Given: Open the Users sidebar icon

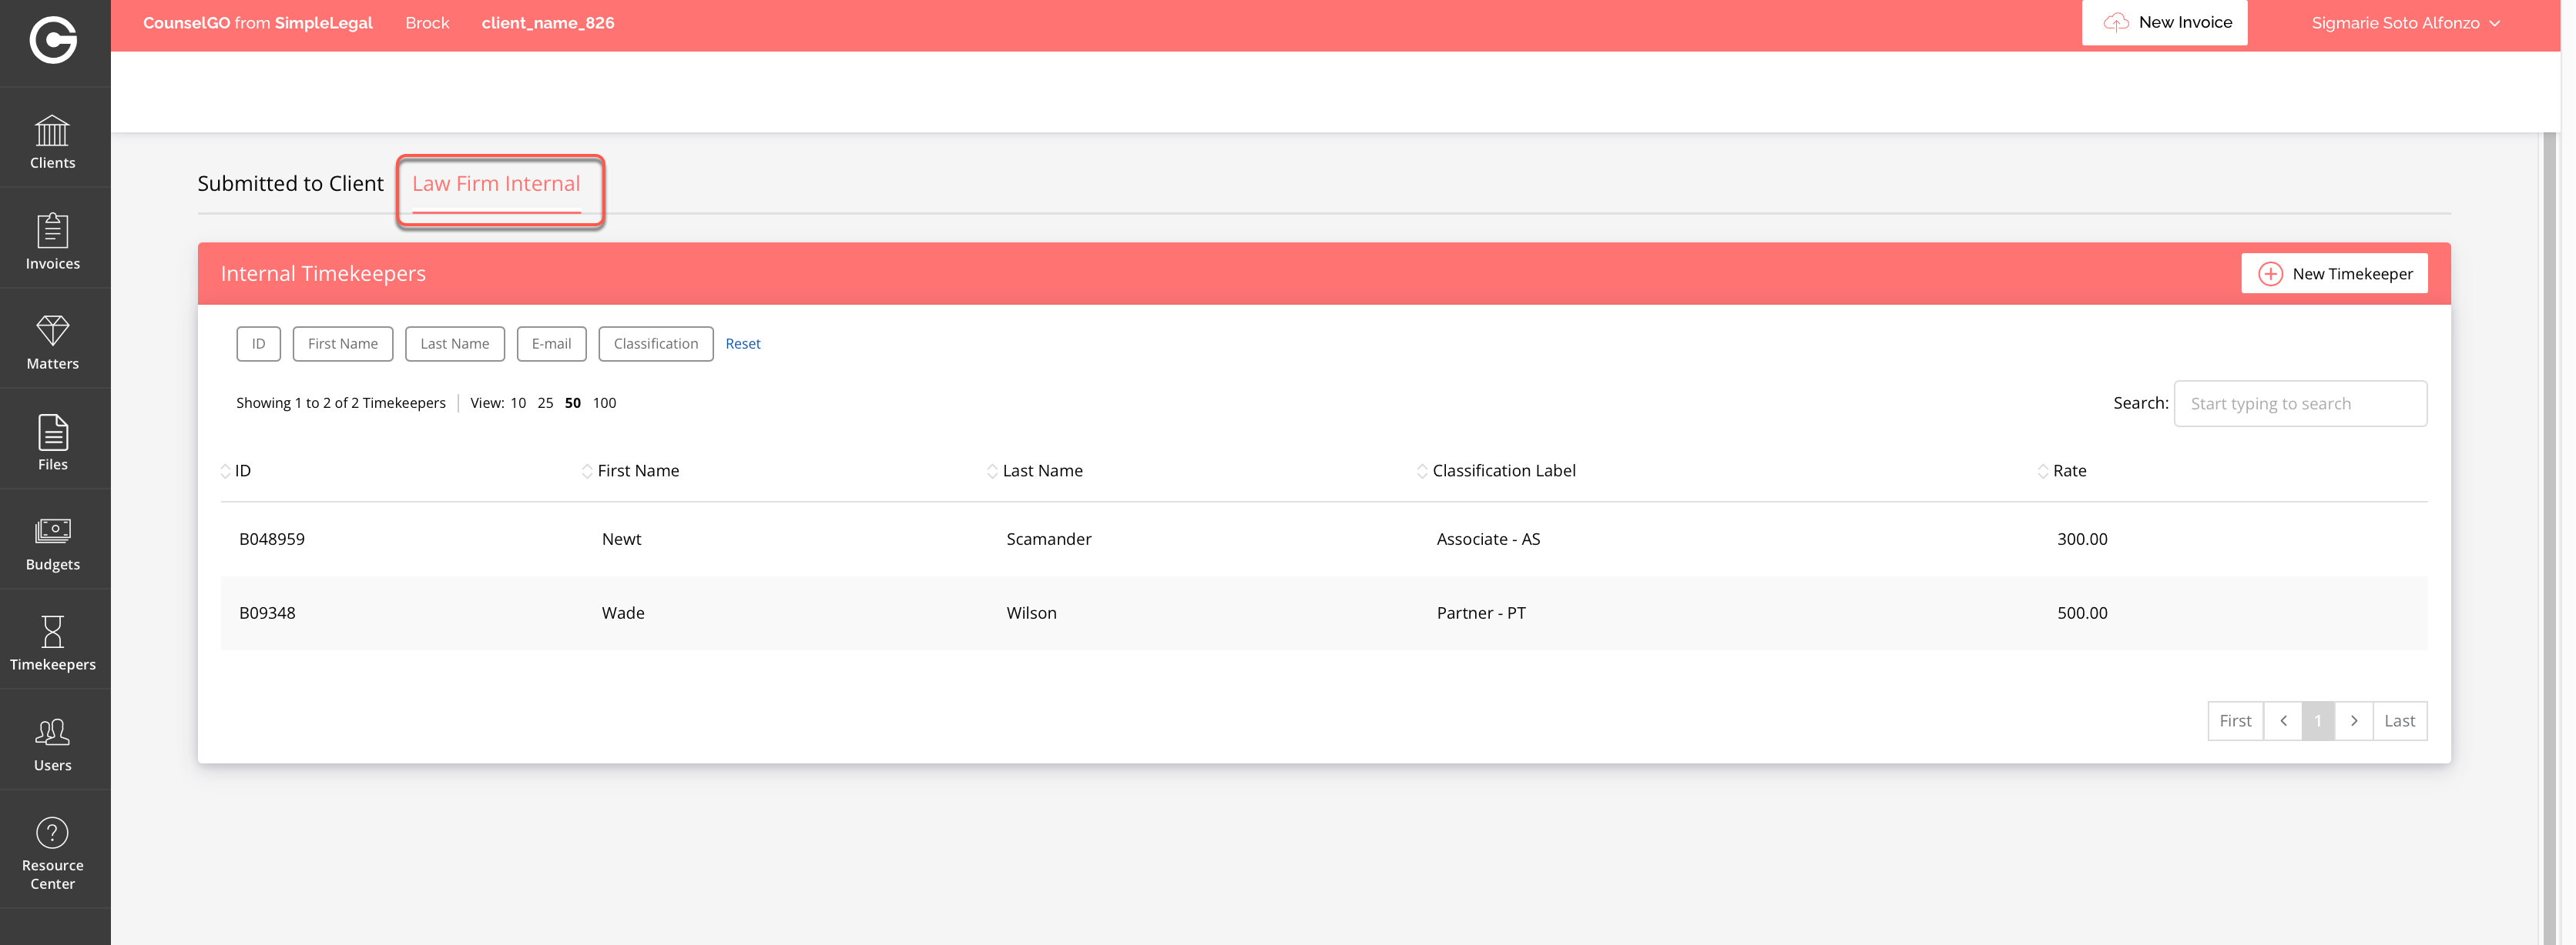Looking at the screenshot, I should (x=52, y=743).
